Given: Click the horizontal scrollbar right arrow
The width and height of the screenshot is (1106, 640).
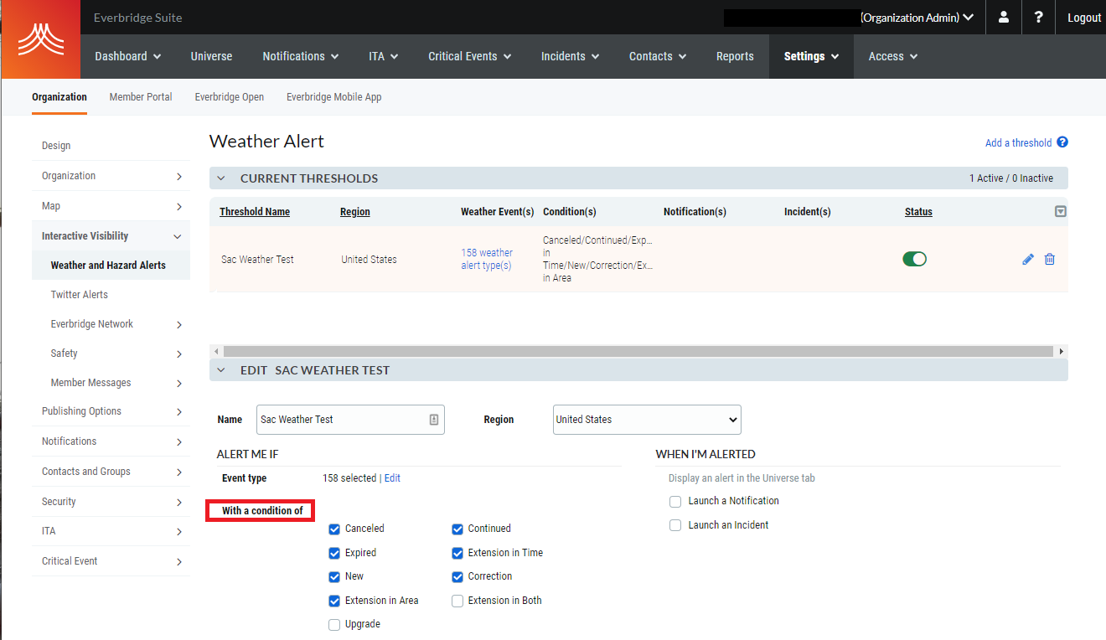Looking at the screenshot, I should tap(1062, 352).
